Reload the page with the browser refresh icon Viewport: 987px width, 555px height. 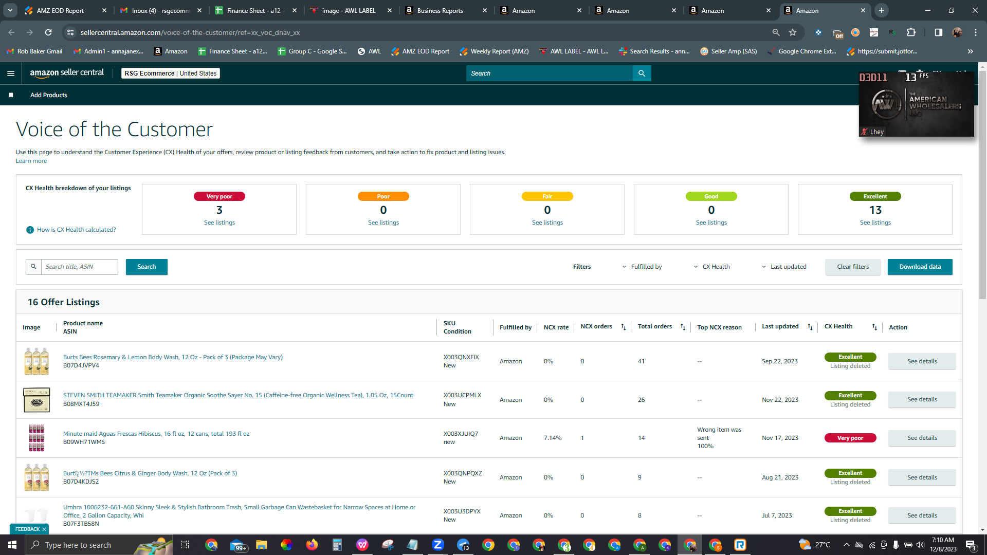(x=48, y=32)
